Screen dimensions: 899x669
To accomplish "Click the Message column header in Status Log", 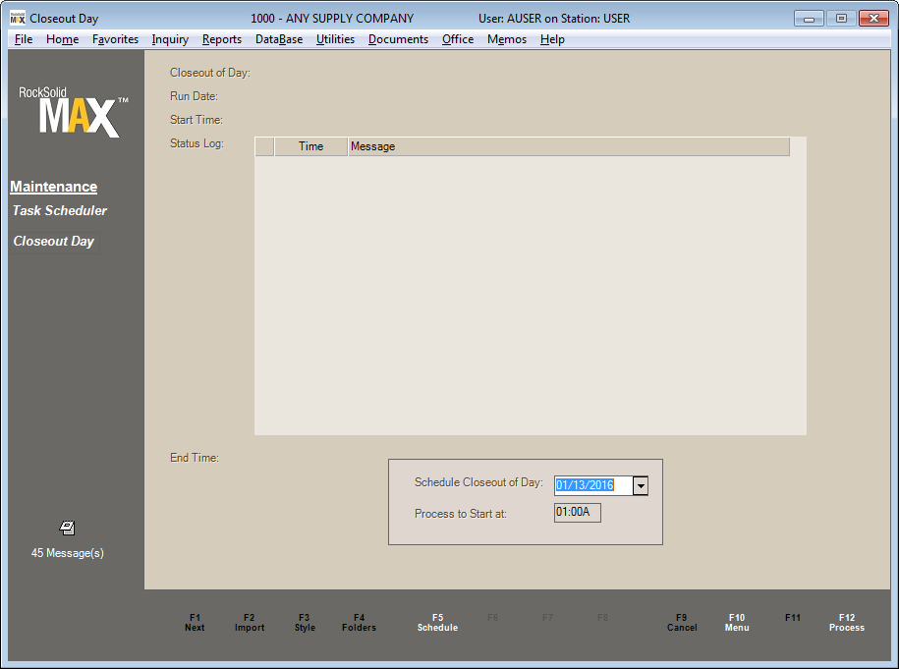I will click(568, 146).
